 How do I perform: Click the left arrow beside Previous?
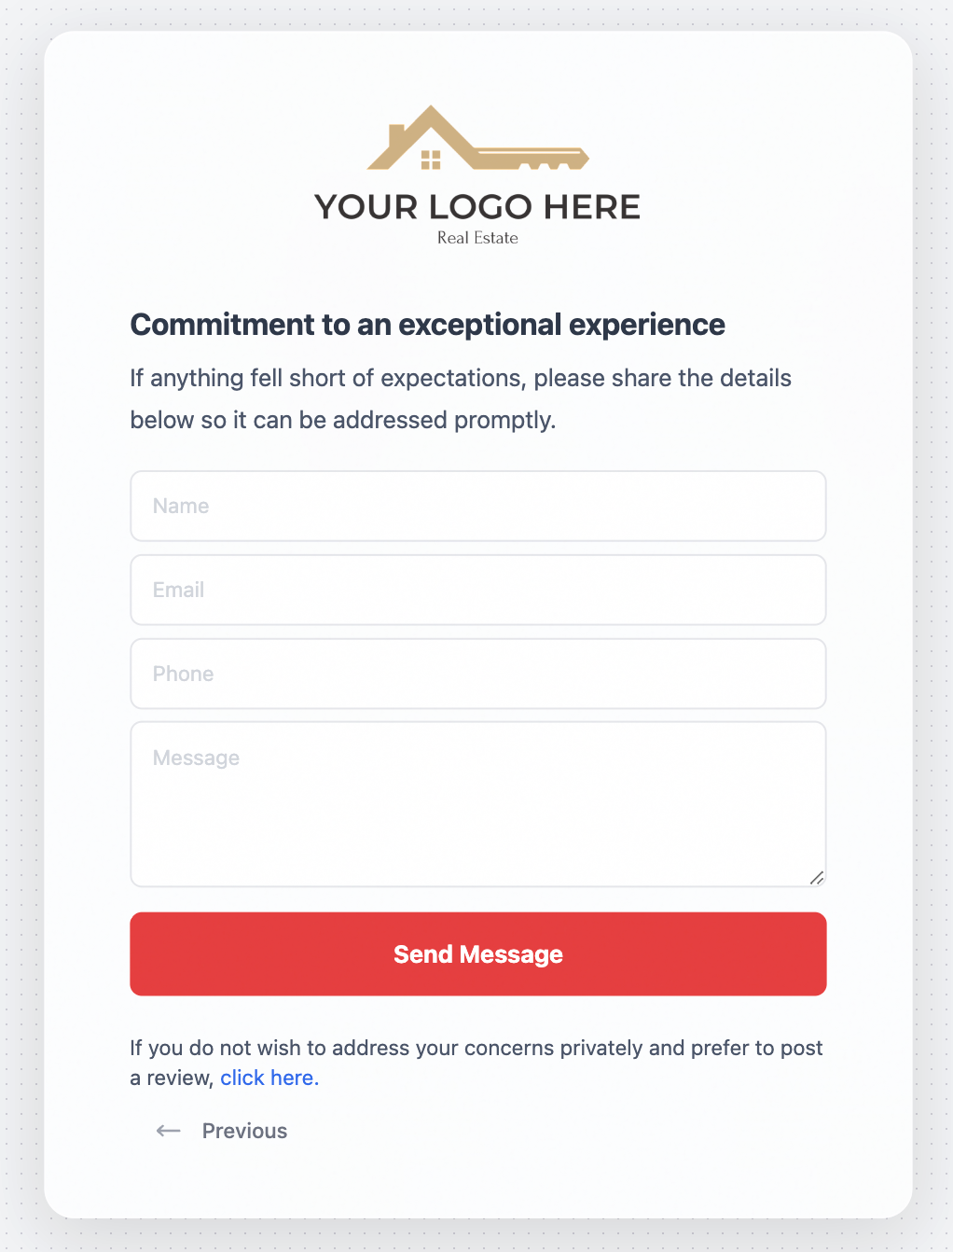coord(168,1131)
